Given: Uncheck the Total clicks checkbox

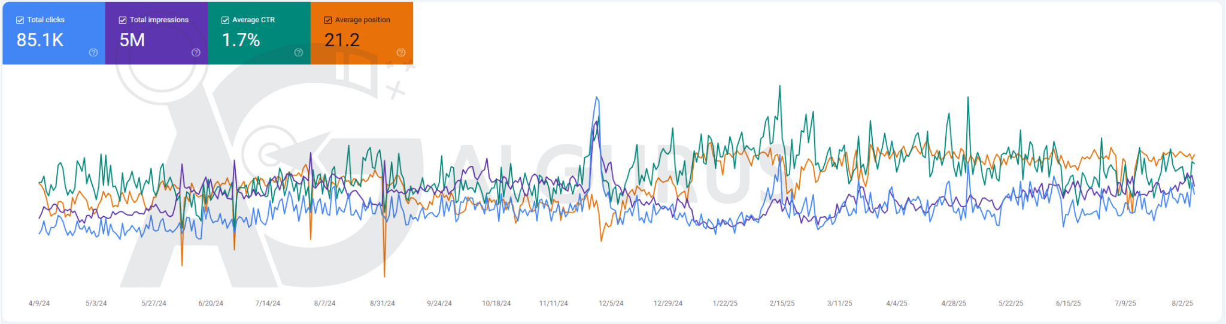Looking at the screenshot, I should tap(20, 20).
